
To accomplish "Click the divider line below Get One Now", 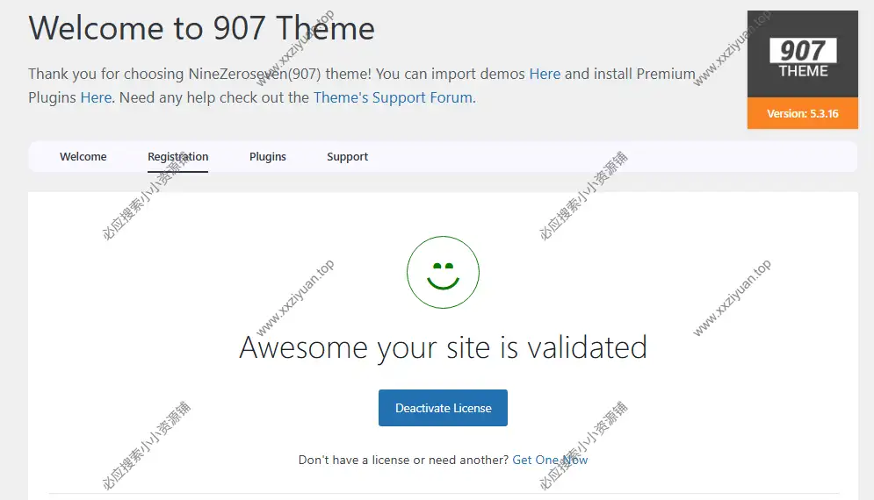I will (443, 493).
